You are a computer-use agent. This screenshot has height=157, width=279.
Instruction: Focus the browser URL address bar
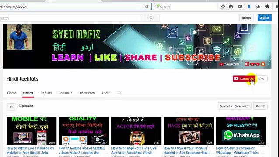71,7
